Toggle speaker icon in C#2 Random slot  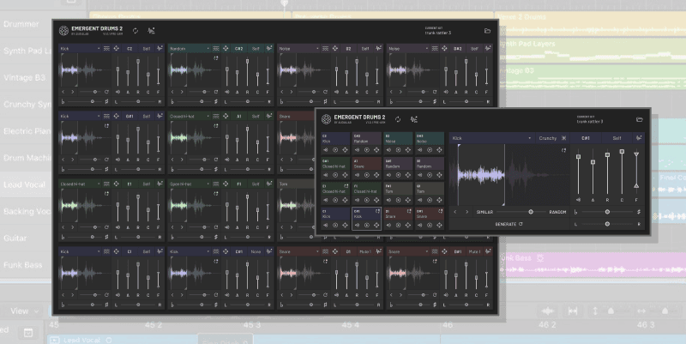click(x=227, y=92)
